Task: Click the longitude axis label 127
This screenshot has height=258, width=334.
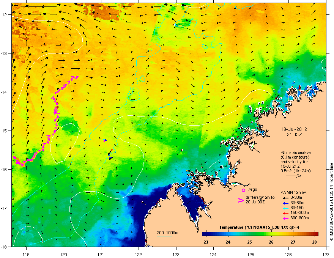Action: pyautogui.click(x=326, y=254)
